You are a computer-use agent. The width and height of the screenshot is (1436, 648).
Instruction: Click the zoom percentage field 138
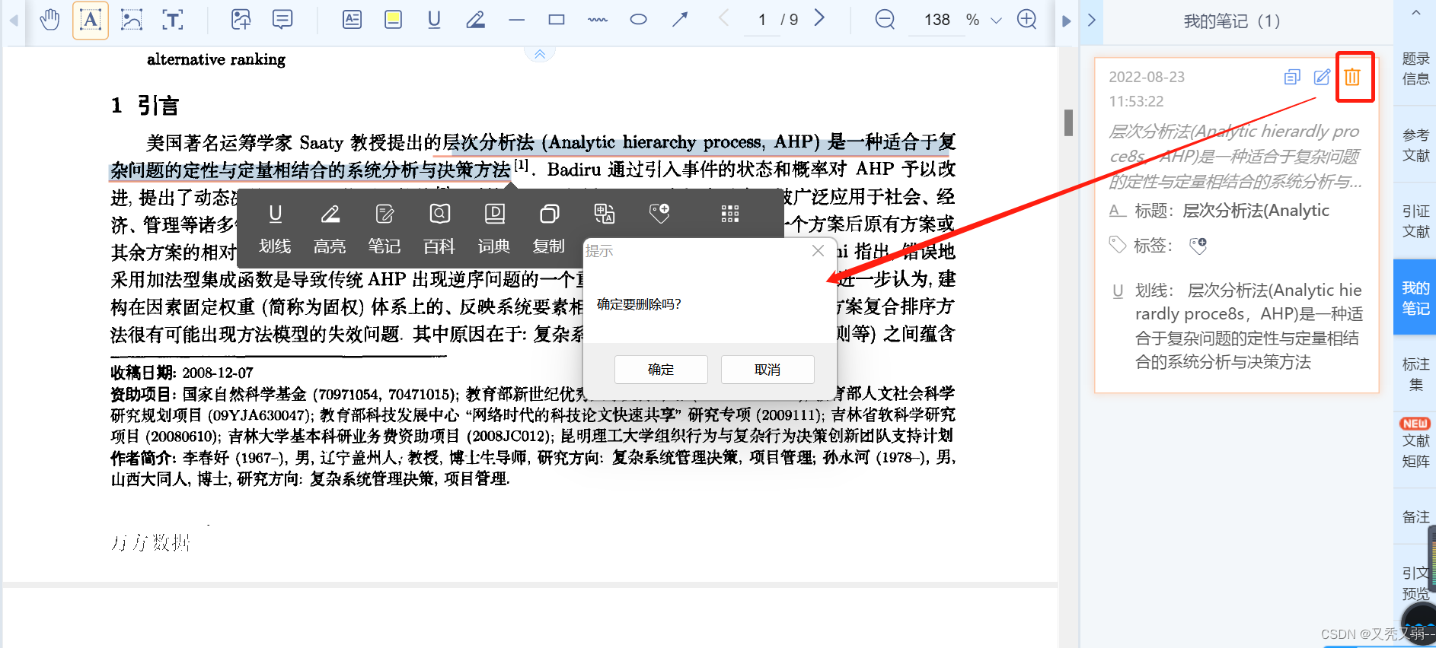pyautogui.click(x=937, y=20)
